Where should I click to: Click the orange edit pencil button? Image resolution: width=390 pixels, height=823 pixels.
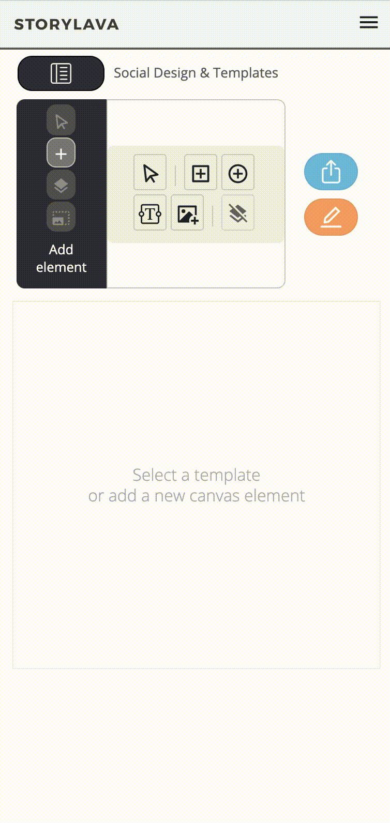tap(331, 217)
